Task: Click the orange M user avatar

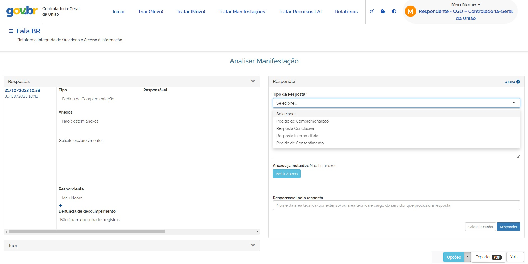Action: tap(410, 12)
